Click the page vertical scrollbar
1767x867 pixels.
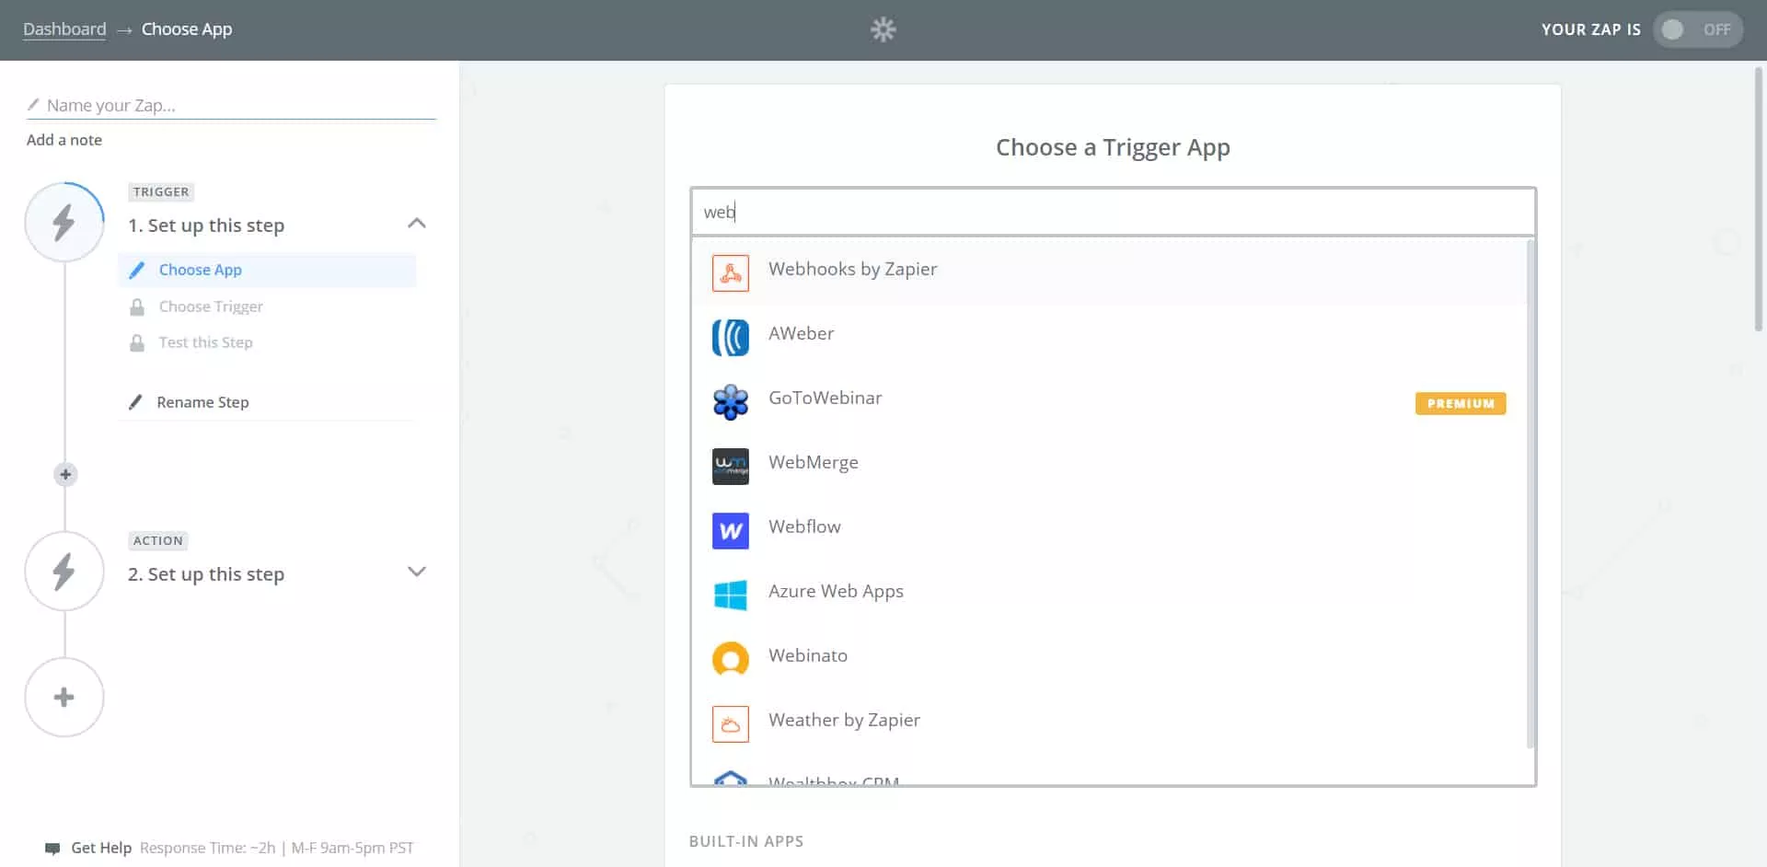pyautogui.click(x=1760, y=198)
